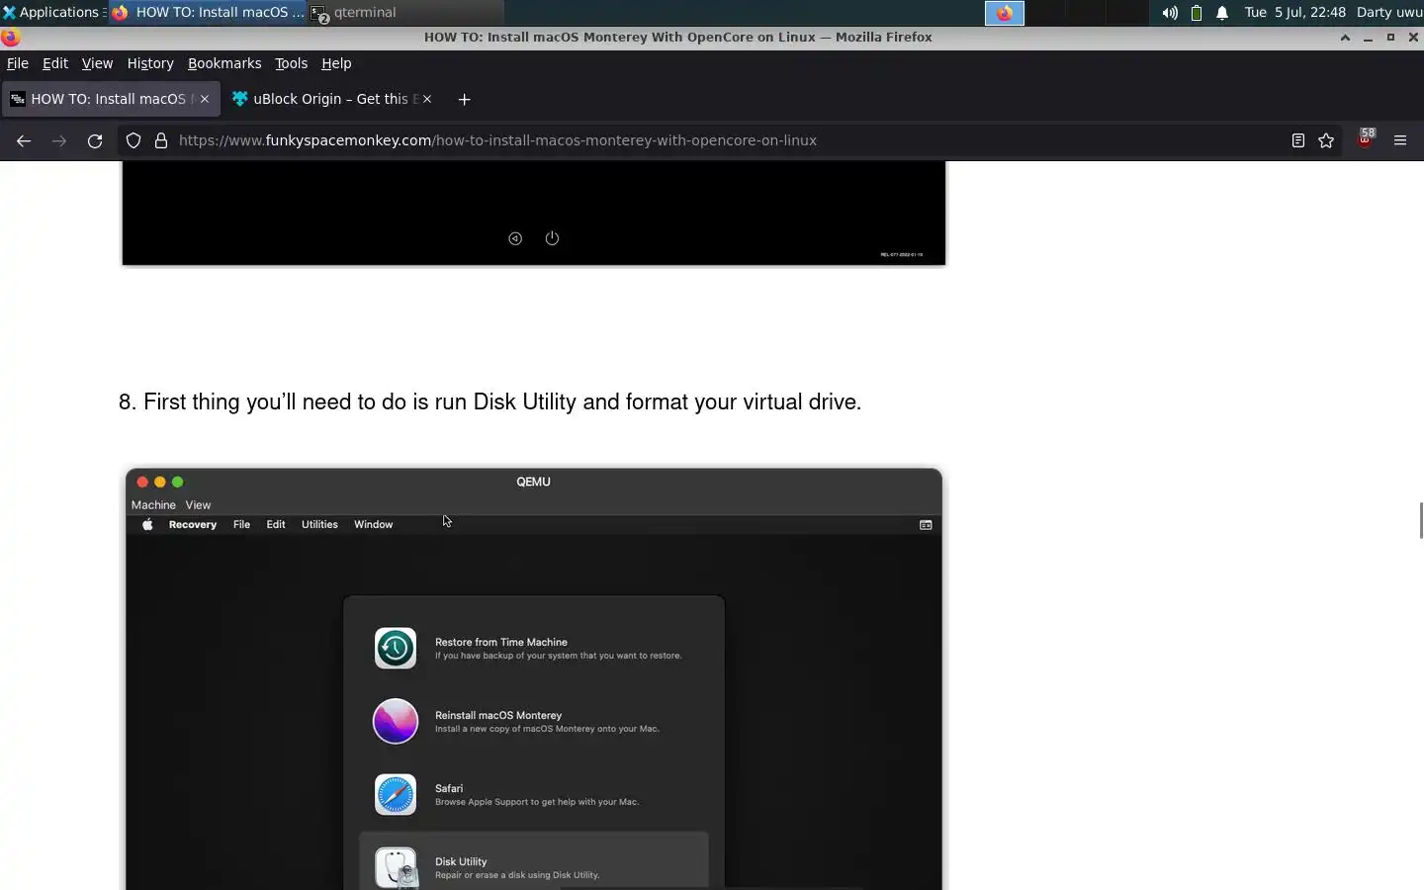Image resolution: width=1424 pixels, height=890 pixels.
Task: Click Window in the Recovery menu bar
Action: point(374,524)
